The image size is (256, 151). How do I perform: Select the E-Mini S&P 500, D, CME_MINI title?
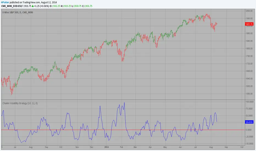(18, 12)
